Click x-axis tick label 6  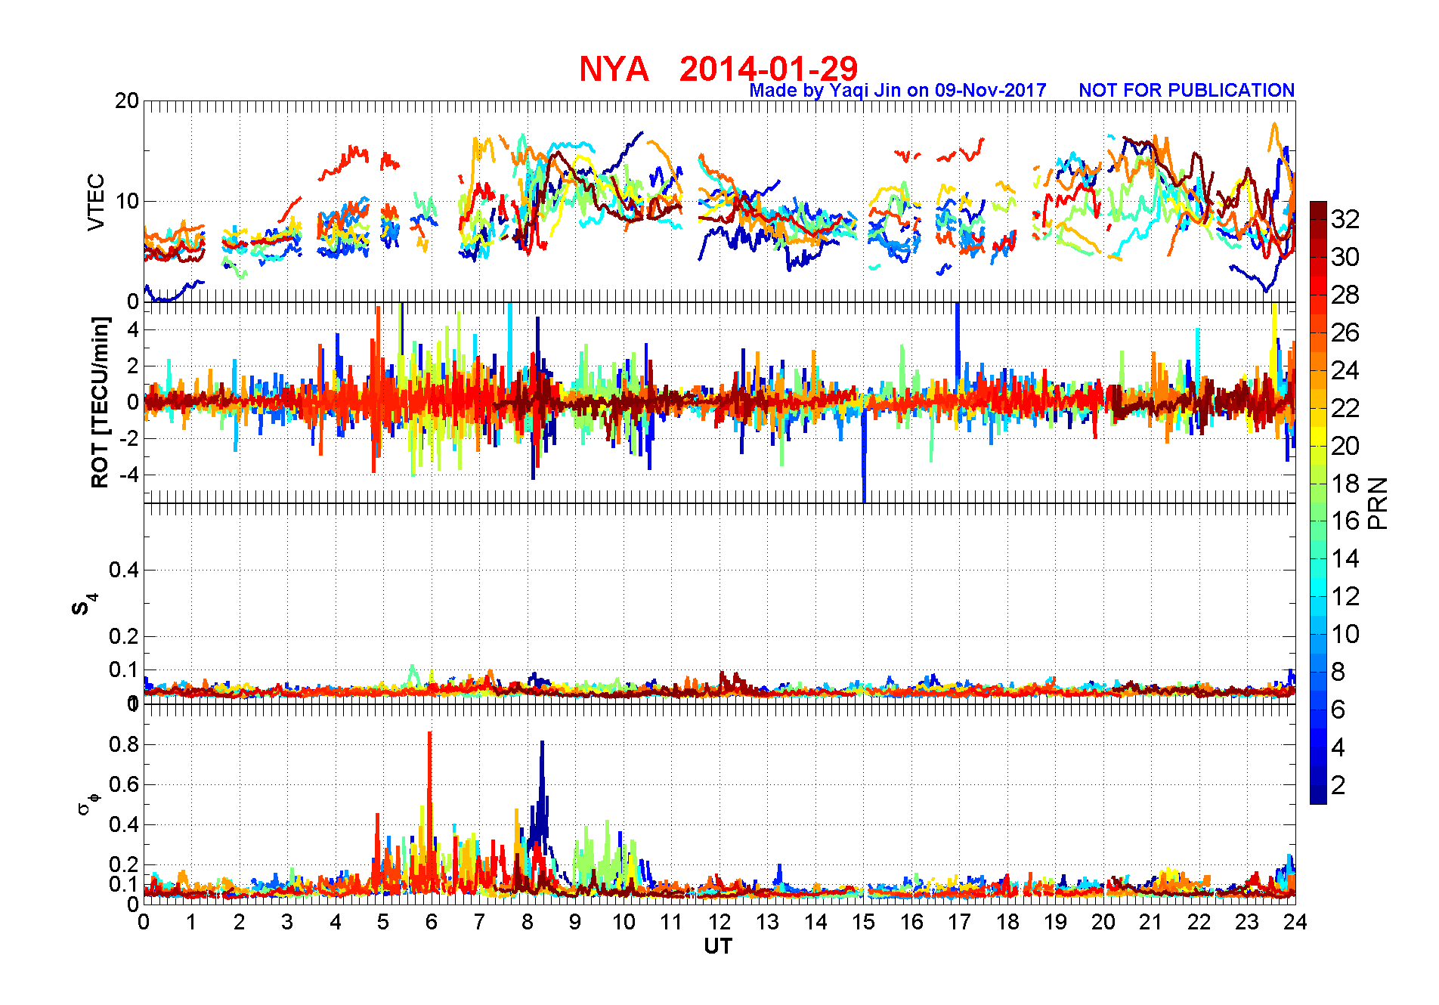coord(432,922)
